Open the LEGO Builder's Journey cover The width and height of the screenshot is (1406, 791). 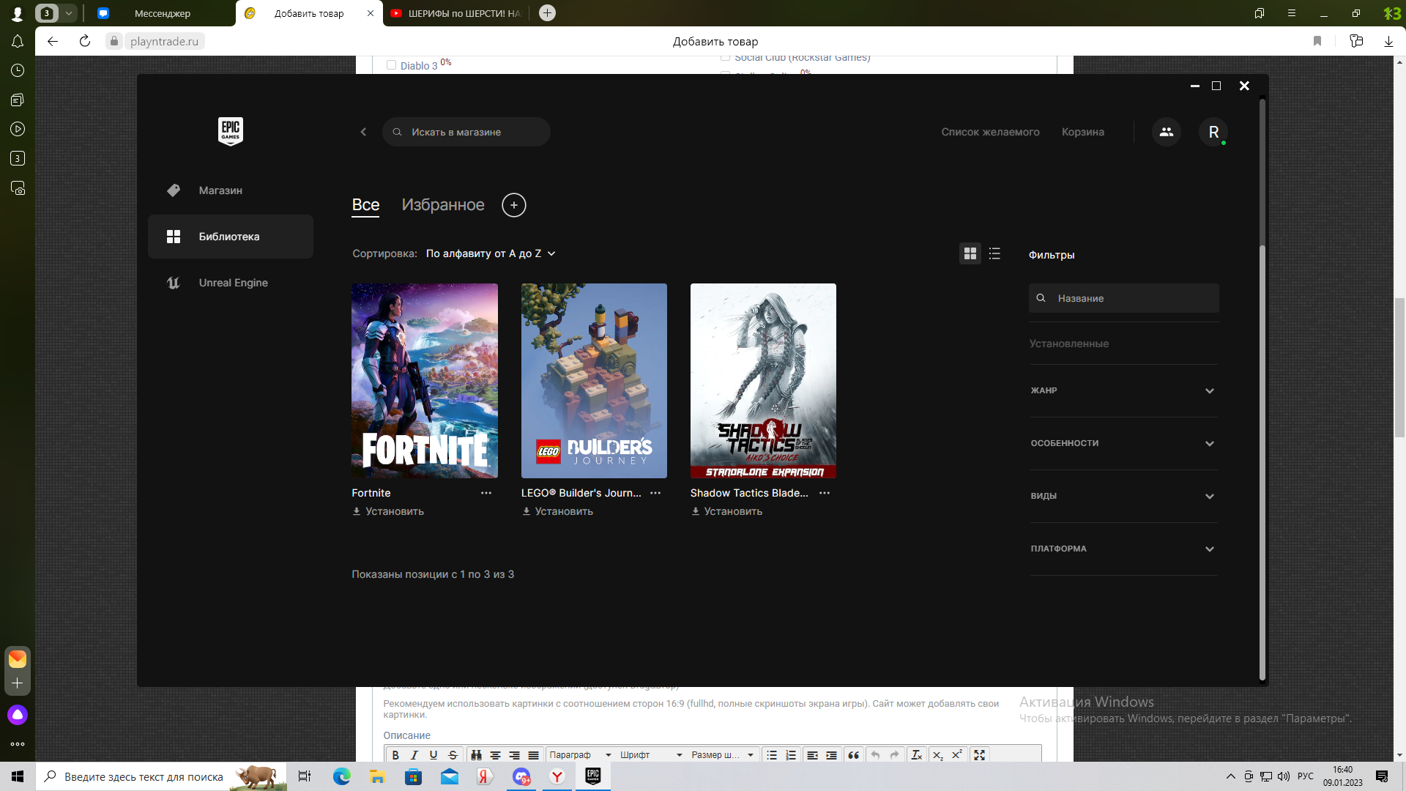point(594,381)
